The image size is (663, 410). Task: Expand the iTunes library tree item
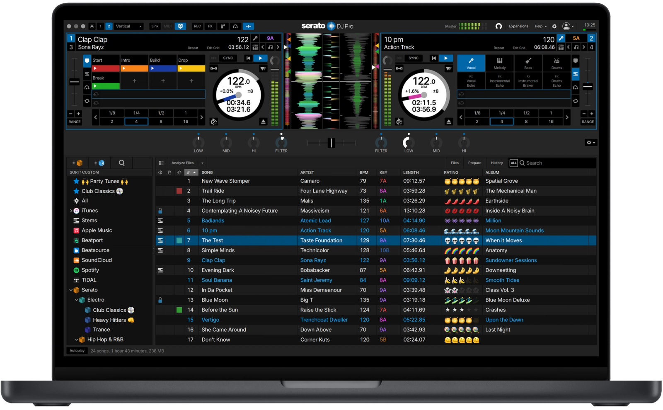click(x=71, y=211)
